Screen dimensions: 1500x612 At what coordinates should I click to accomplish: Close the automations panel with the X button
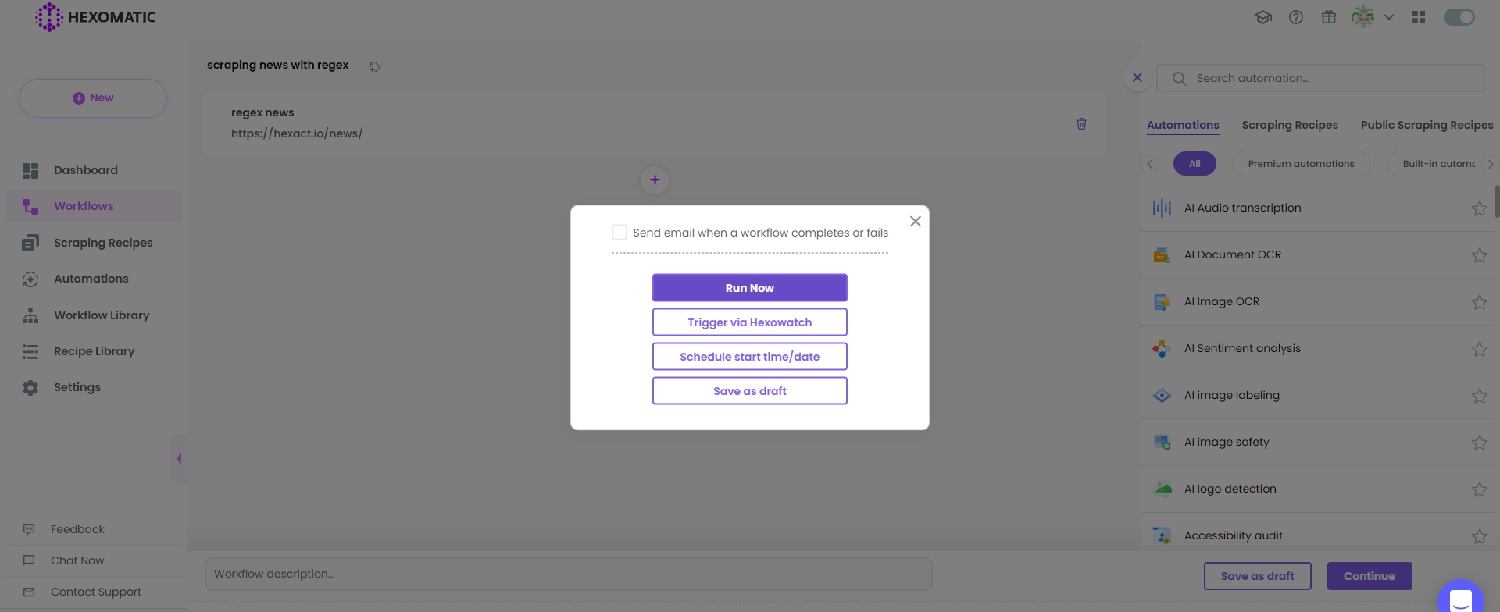[x=1137, y=77]
